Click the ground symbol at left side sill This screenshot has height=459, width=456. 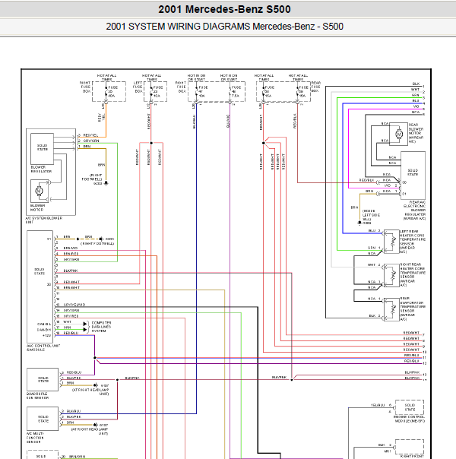(x=359, y=223)
